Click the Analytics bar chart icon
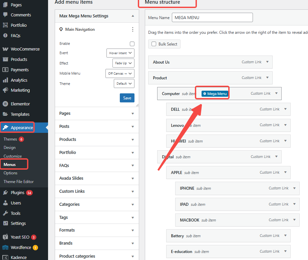 click(5, 80)
